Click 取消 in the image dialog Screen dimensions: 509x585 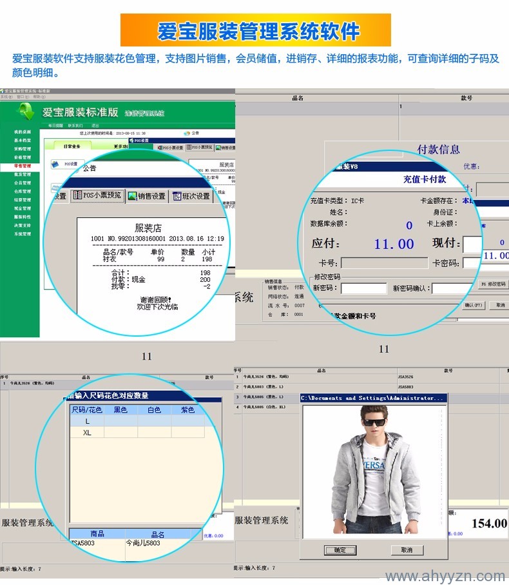point(407,550)
